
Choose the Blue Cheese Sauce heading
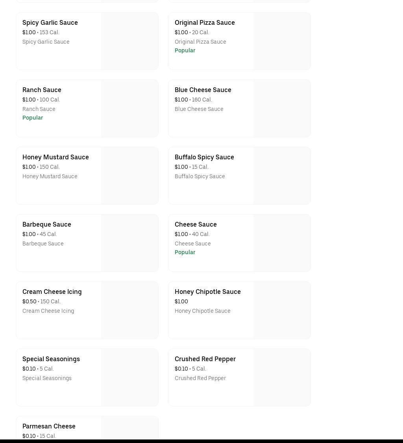[x=203, y=90]
